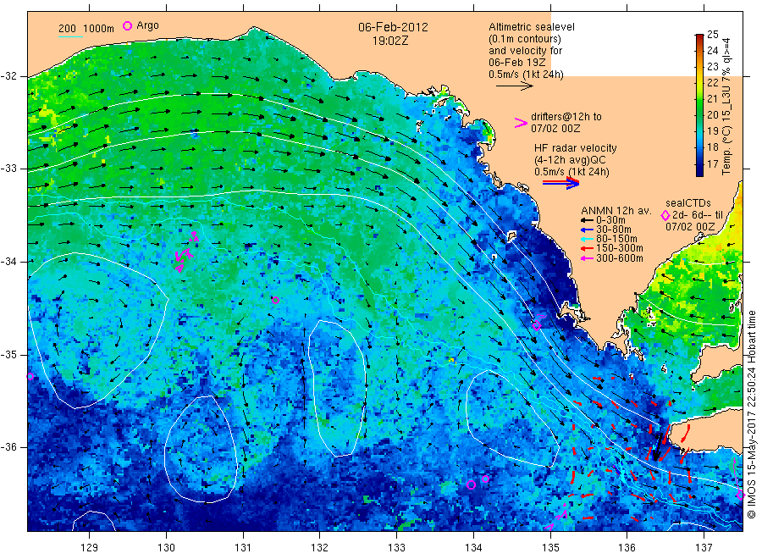Click the '129' longitude axis label
The image size is (762, 559).
(90, 548)
